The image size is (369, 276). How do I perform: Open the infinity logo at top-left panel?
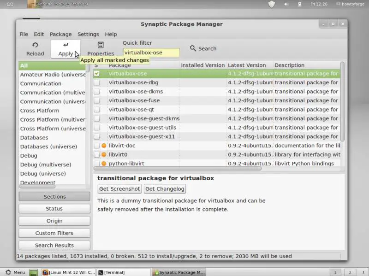click(x=10, y=4)
